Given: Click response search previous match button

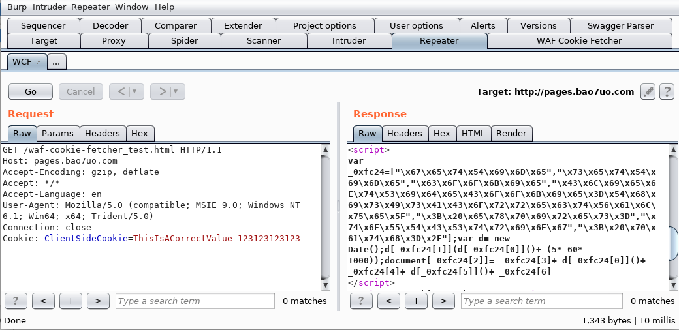Looking at the screenshot, I should click(389, 301).
